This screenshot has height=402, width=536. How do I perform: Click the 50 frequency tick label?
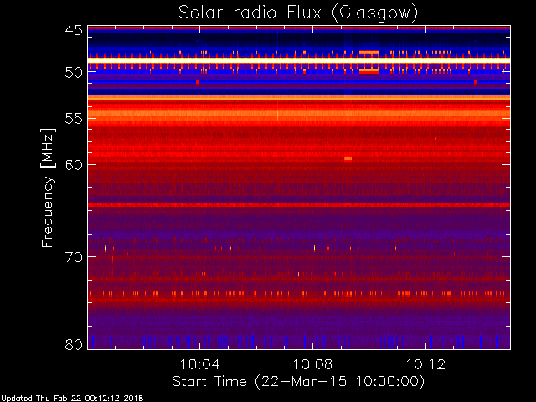point(74,73)
